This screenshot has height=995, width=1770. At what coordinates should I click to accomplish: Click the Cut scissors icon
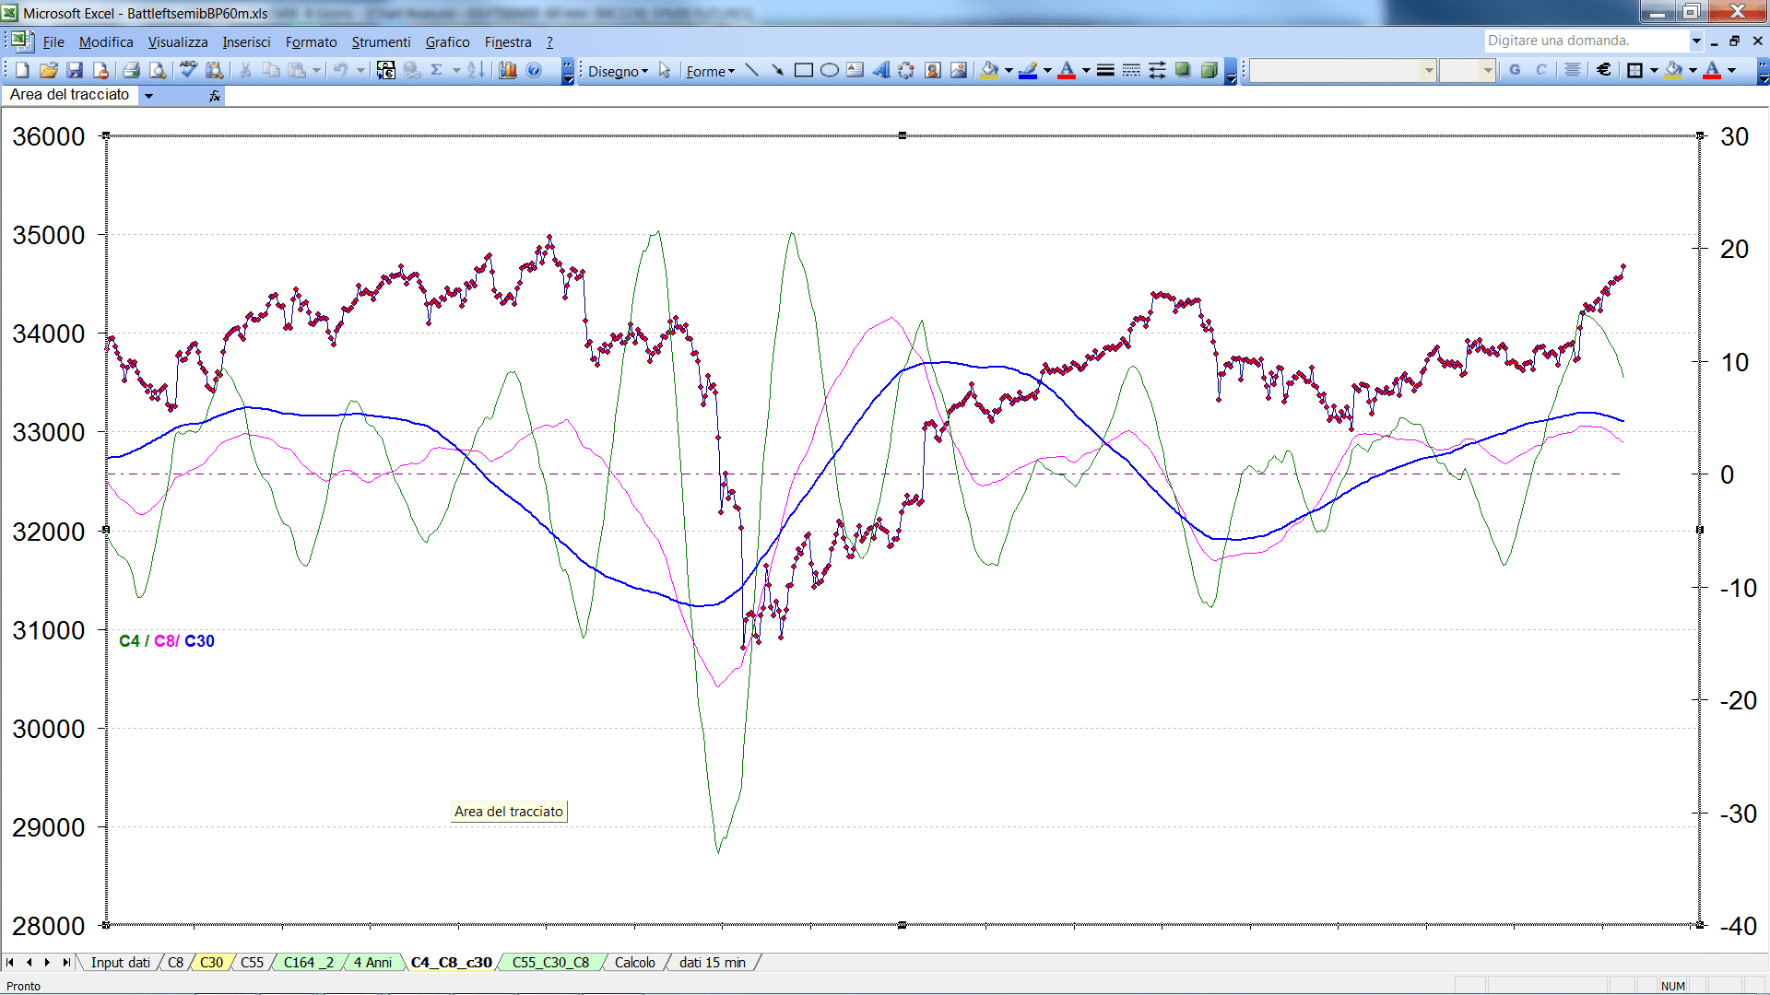[245, 70]
